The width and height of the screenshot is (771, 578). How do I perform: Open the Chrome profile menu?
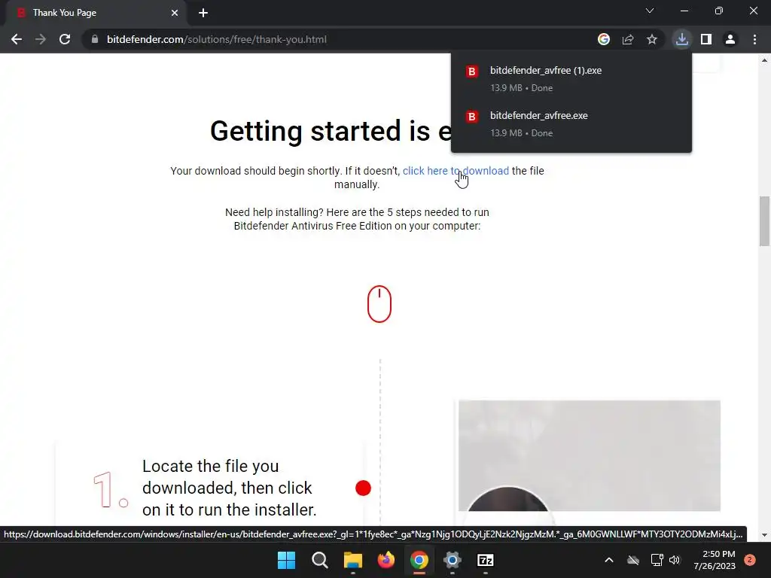coord(730,39)
